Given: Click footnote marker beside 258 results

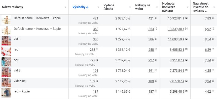Looking at the screenshot, I should click(97, 49).
